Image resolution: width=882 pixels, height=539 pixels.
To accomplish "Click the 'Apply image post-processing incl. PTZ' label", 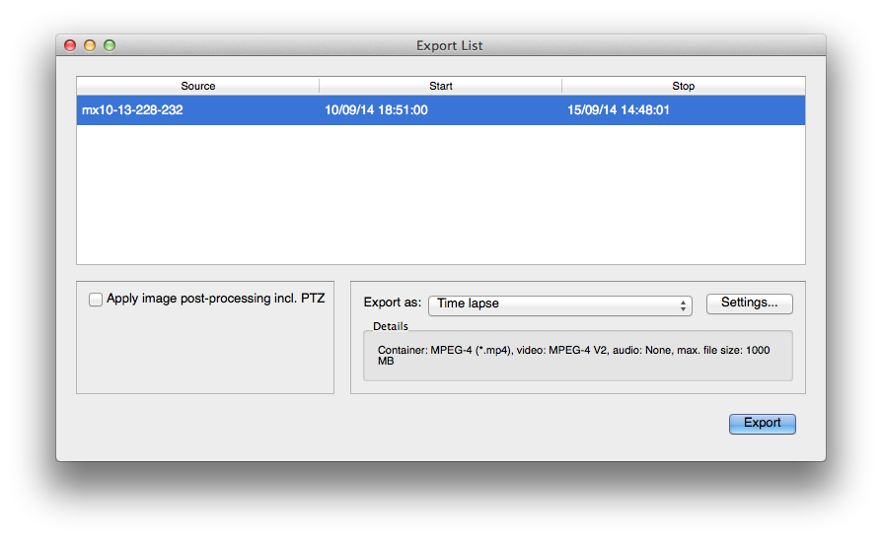I will point(216,299).
